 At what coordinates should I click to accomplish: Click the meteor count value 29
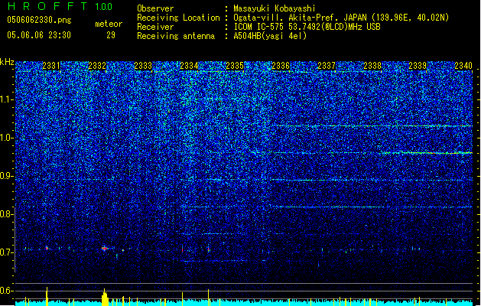[111, 35]
